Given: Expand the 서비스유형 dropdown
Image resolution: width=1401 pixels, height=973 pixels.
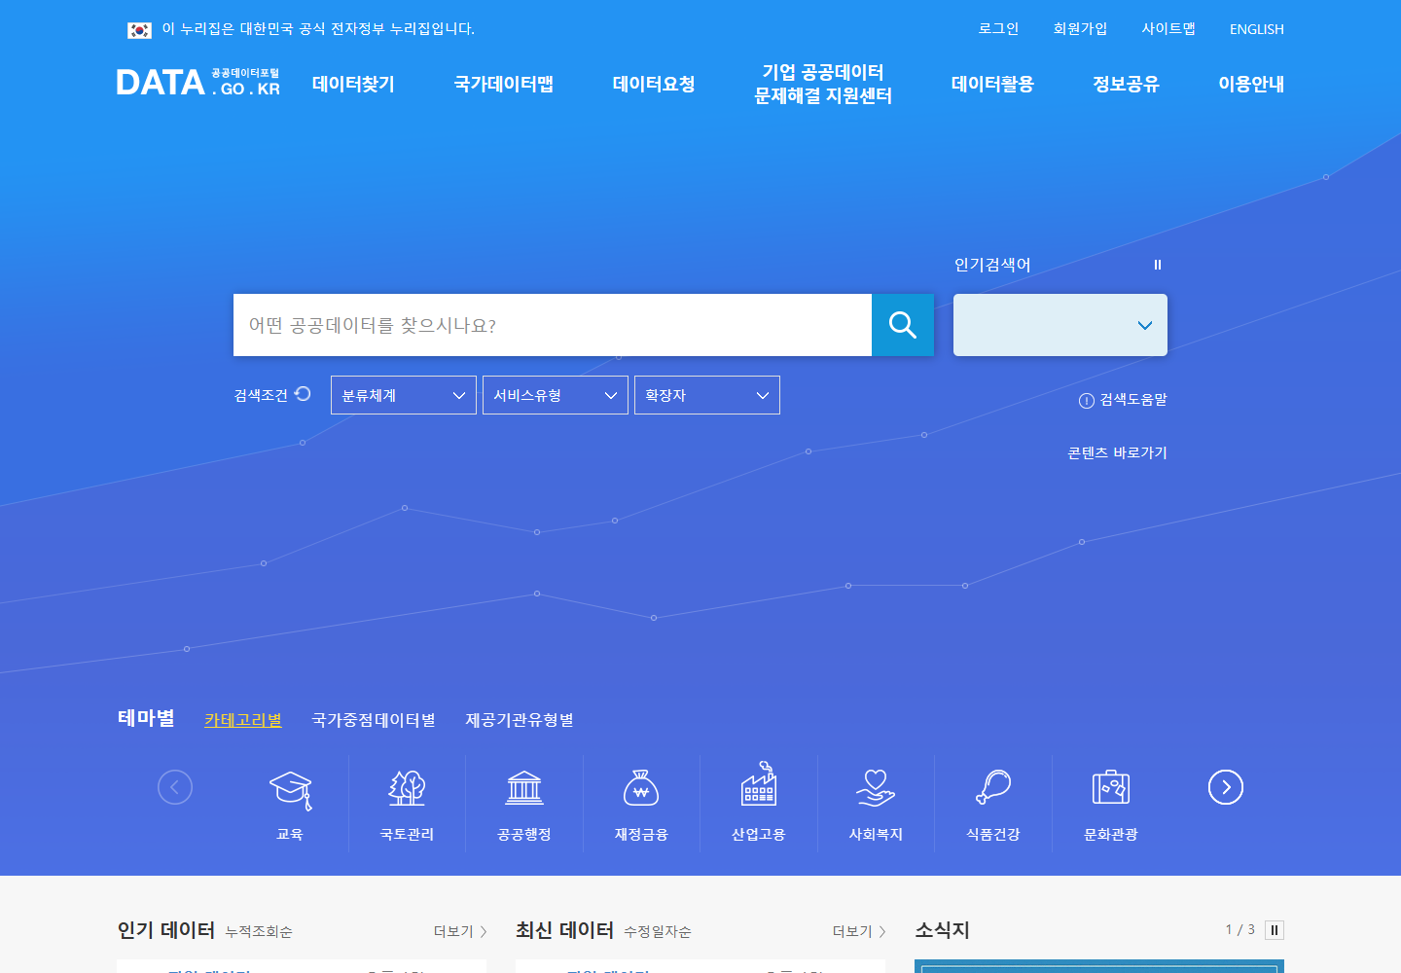Looking at the screenshot, I should [x=556, y=395].
